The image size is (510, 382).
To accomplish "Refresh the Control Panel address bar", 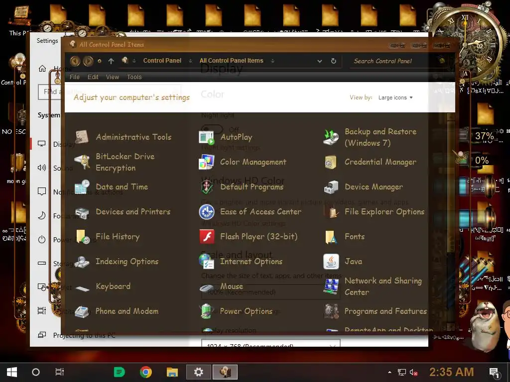I will 333,61.
